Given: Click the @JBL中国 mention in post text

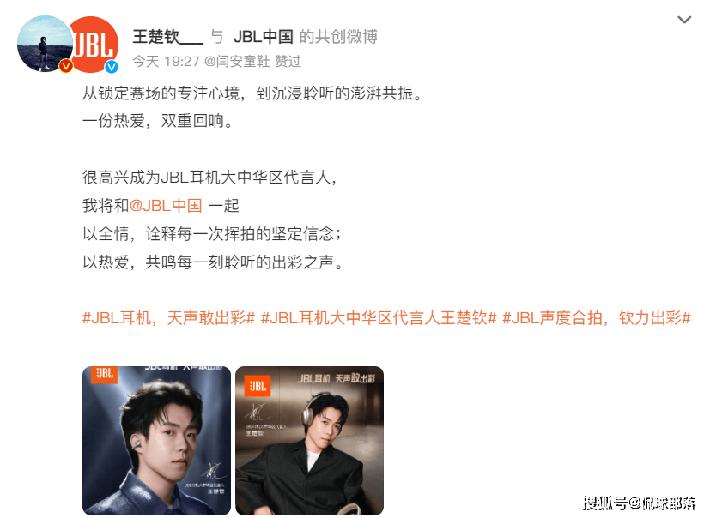Looking at the screenshot, I should tap(166, 206).
